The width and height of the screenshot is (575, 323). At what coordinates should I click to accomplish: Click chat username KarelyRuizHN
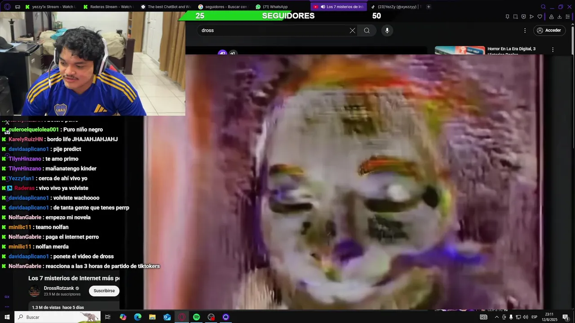(26, 140)
